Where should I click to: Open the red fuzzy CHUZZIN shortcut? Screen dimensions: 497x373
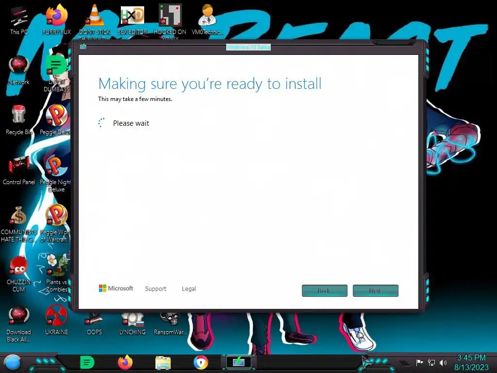(19, 273)
